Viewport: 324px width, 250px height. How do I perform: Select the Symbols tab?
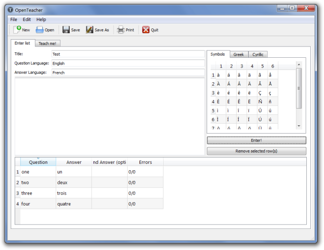point(217,54)
